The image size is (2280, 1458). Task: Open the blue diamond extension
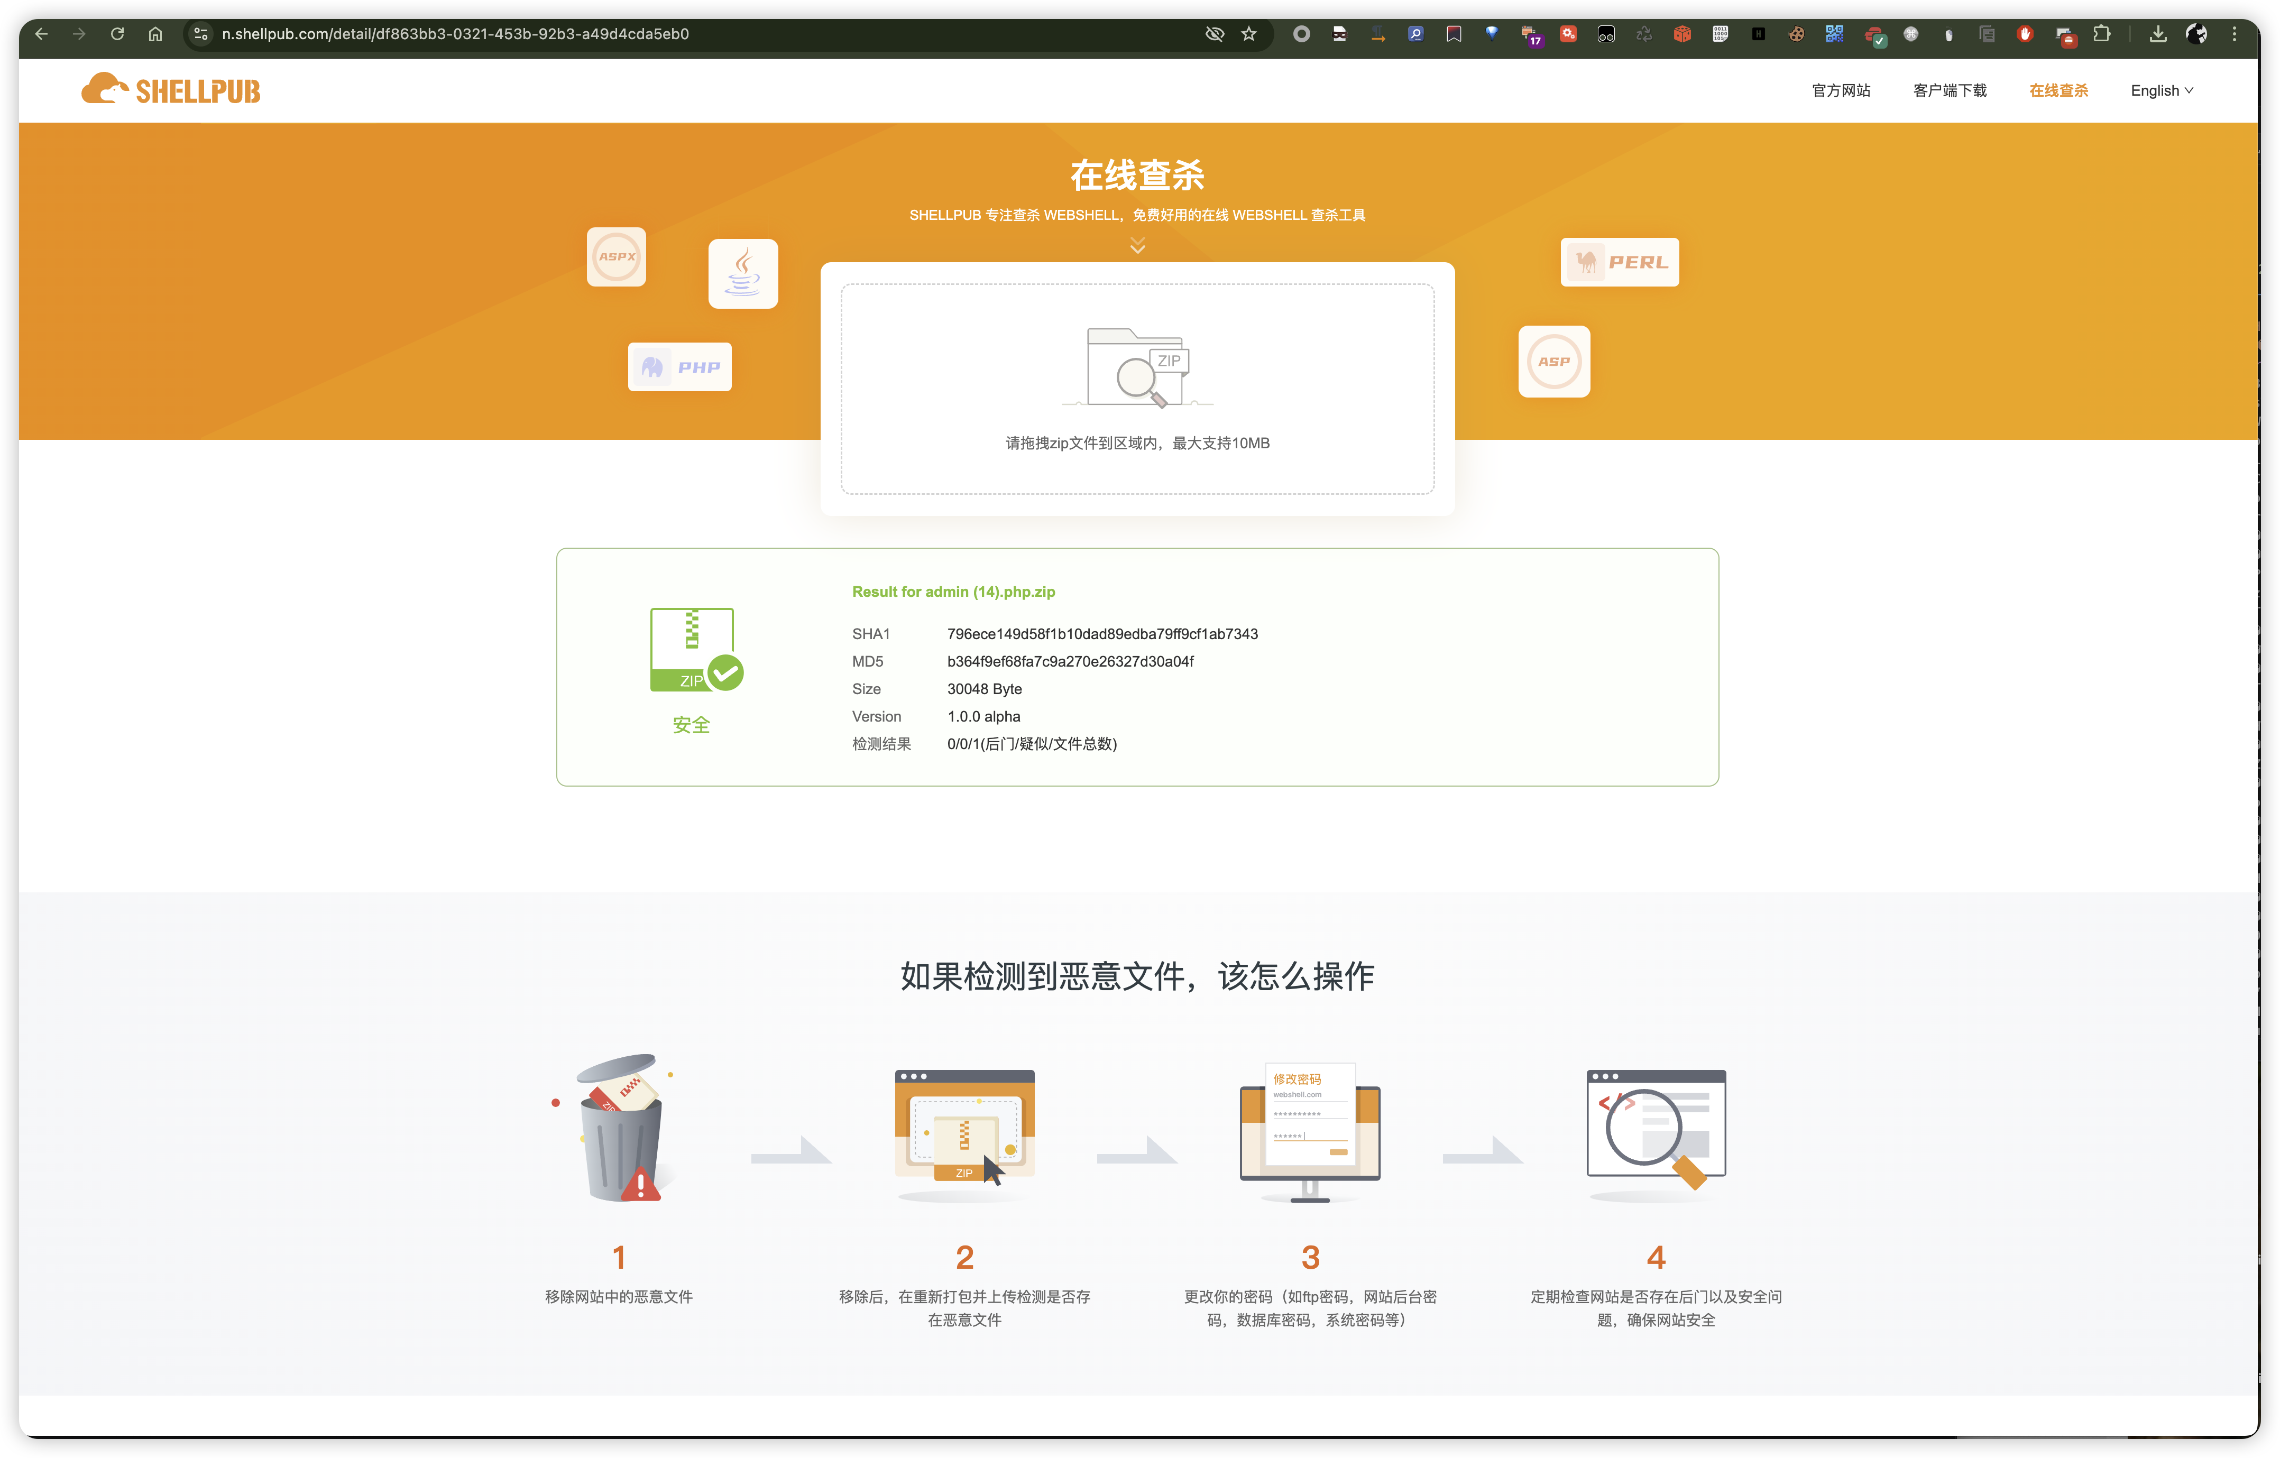pos(1492,34)
